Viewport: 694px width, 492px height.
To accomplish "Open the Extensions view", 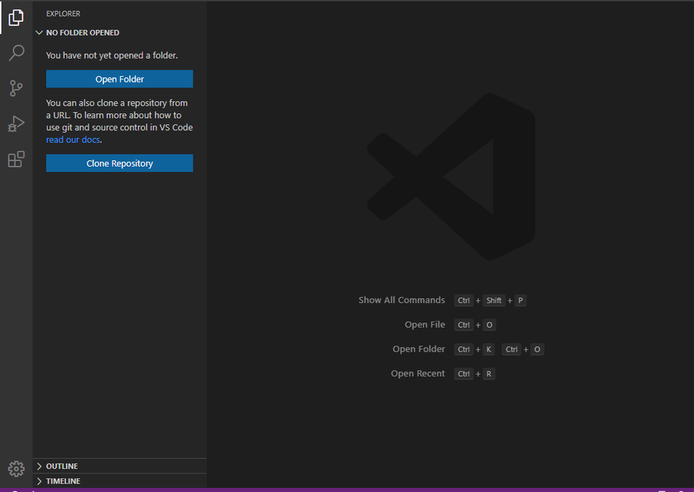I will tap(16, 159).
